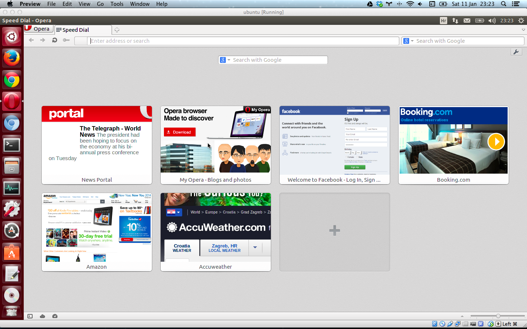Open Opera Link cloud sync icon
Viewport: 527px width, 329px height.
point(42,316)
